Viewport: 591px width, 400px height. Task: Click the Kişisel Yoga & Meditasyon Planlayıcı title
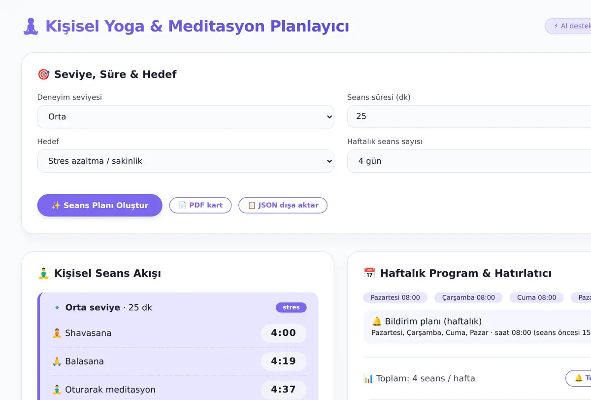197,26
